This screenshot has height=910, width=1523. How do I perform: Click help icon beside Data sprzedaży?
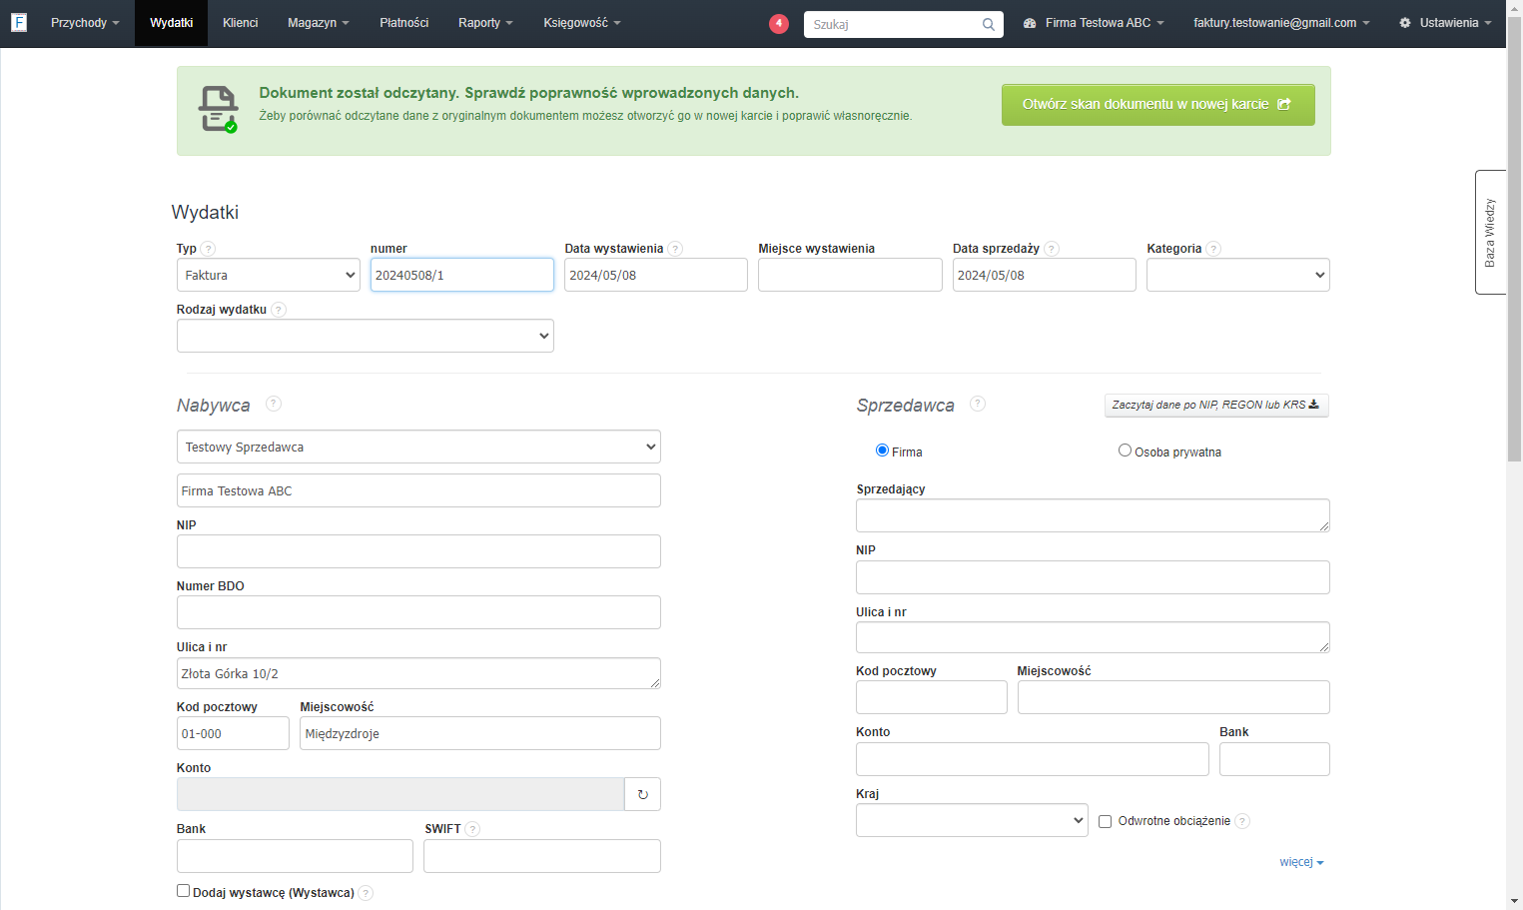click(x=1052, y=249)
